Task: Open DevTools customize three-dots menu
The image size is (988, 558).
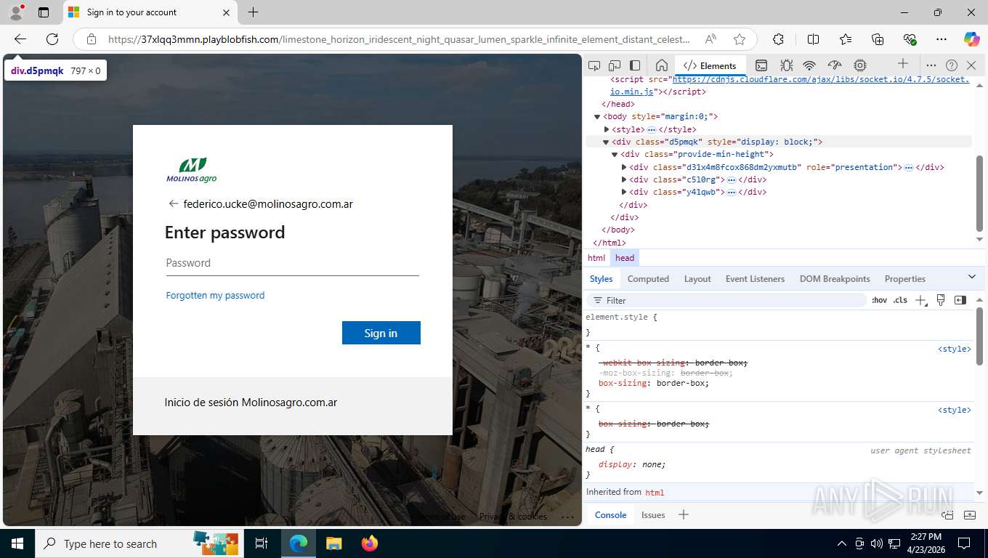Action: point(931,65)
